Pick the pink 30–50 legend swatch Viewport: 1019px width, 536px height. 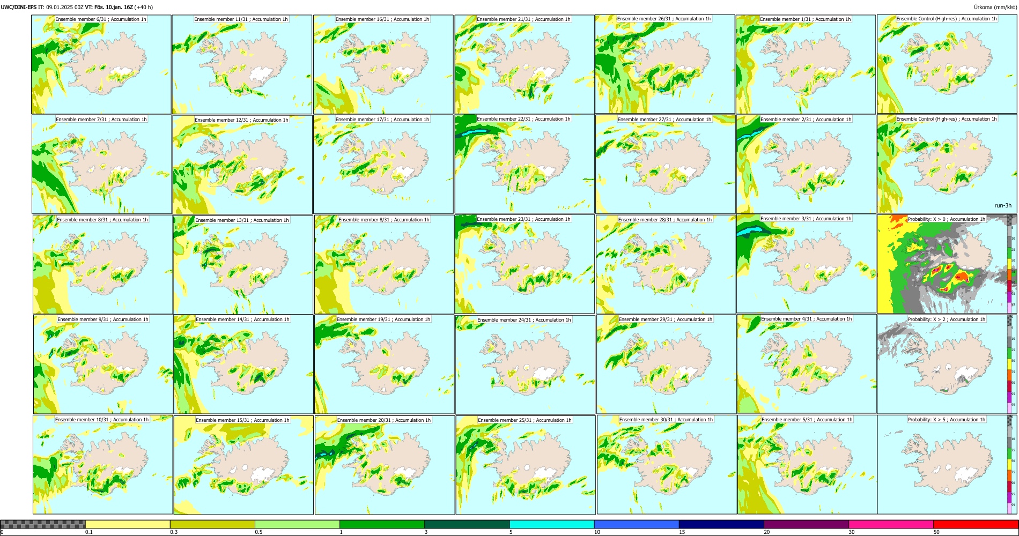pos(891,524)
